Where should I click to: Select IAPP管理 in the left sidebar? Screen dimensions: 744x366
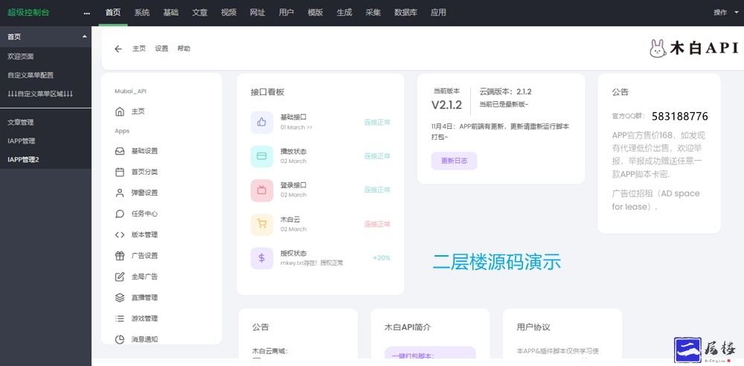(21, 141)
